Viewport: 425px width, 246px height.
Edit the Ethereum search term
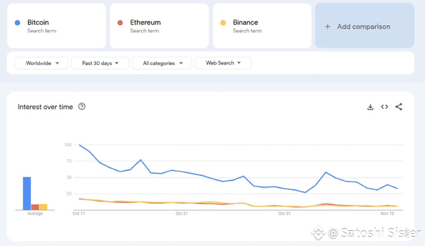click(159, 26)
